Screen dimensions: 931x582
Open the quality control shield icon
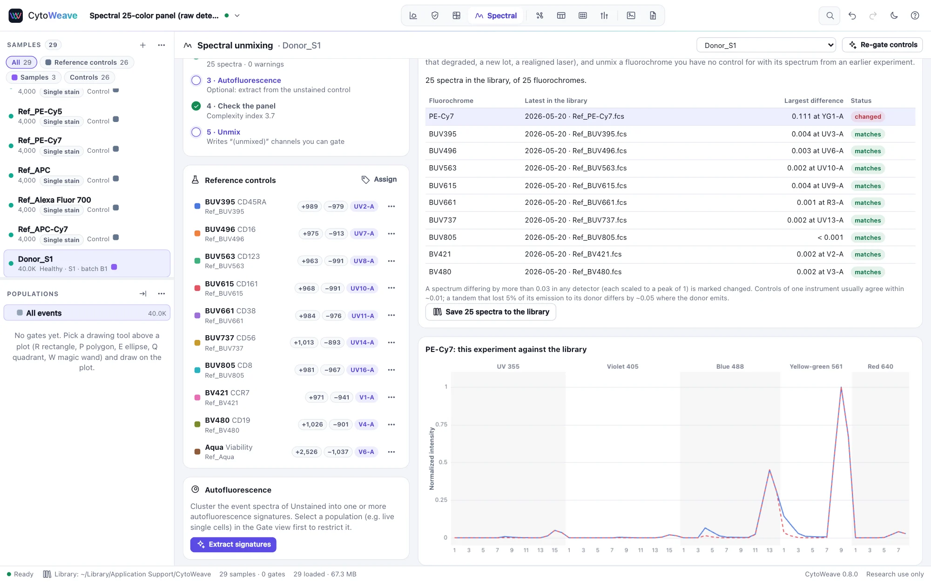point(435,15)
